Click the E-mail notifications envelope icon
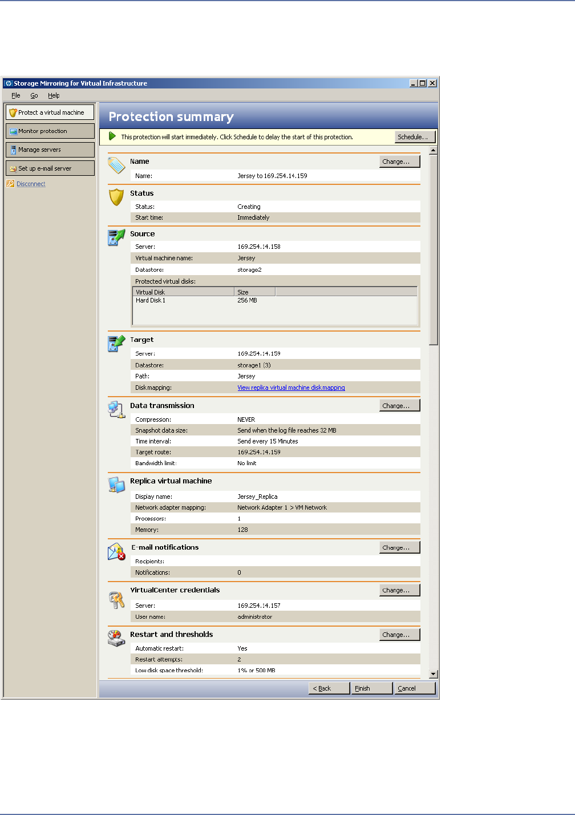 pyautogui.click(x=116, y=551)
